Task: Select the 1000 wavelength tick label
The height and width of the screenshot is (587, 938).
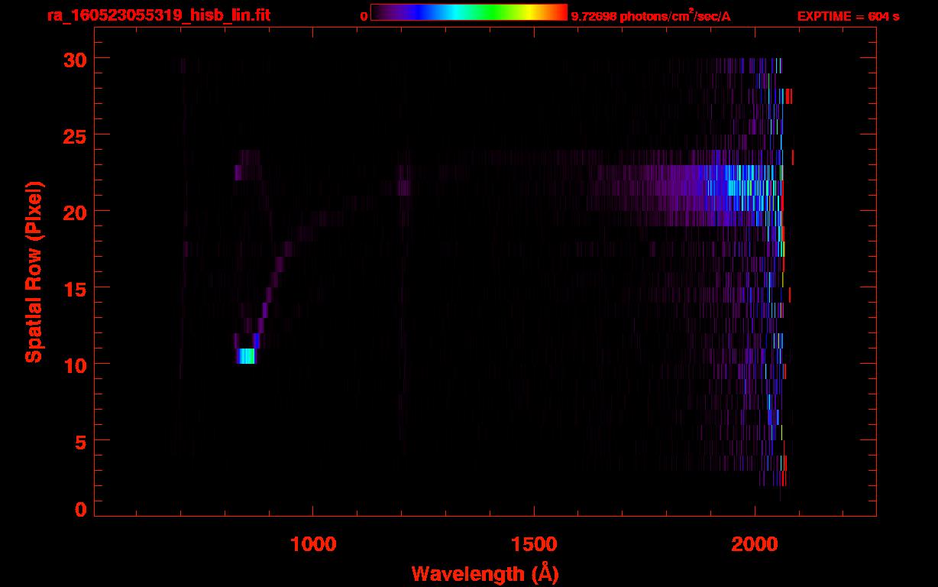Action: point(313,543)
